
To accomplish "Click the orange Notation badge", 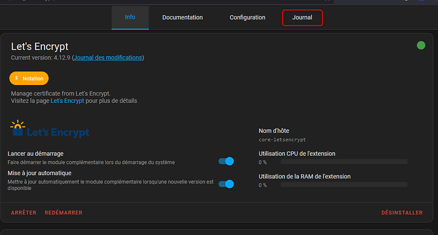I will pos(29,79).
